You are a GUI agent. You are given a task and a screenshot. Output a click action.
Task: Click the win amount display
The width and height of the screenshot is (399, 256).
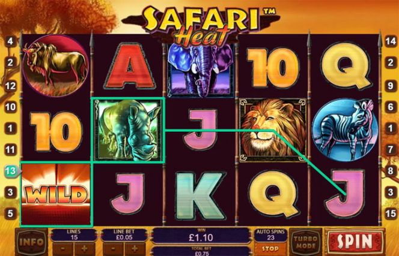click(201, 236)
